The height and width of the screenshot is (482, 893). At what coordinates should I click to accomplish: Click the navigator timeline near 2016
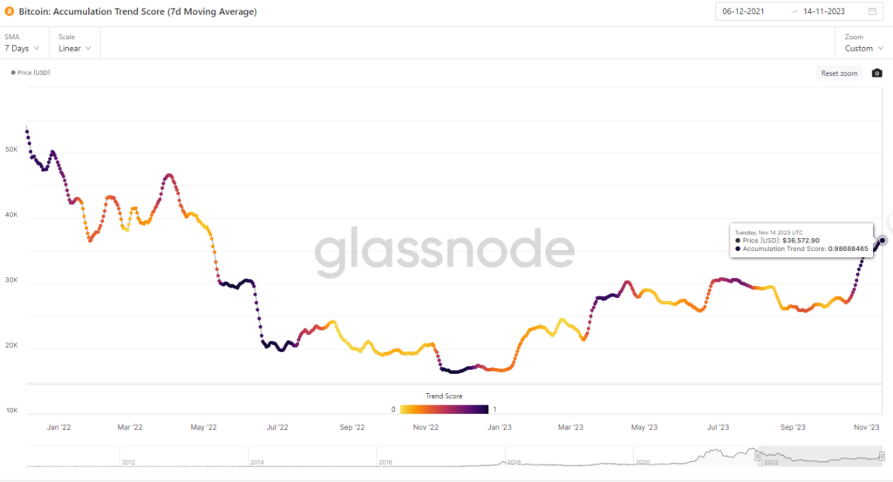pyautogui.click(x=385, y=462)
